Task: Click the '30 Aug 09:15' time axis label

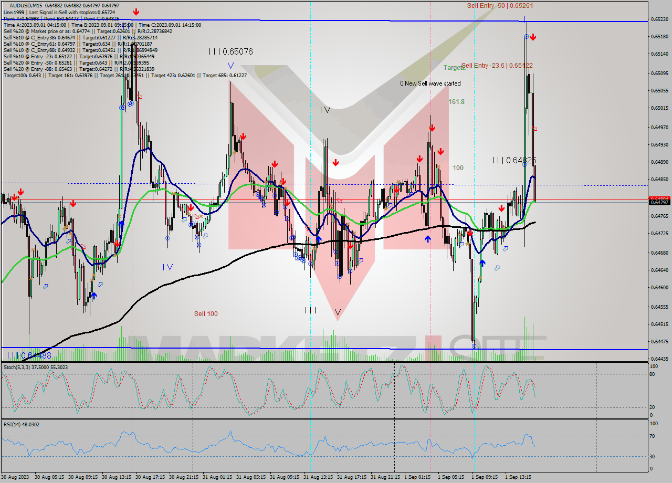Action: click(x=83, y=477)
